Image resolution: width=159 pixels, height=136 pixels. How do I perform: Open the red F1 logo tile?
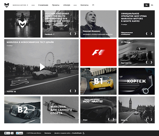(x=98, y=53)
